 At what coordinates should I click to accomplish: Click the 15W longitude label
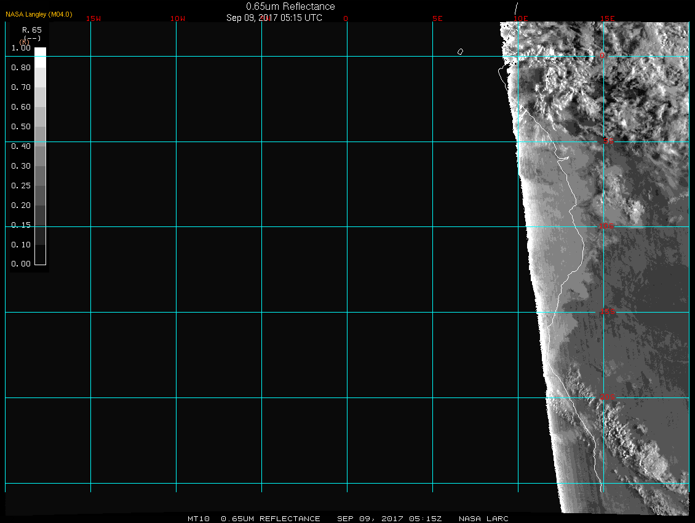click(93, 18)
